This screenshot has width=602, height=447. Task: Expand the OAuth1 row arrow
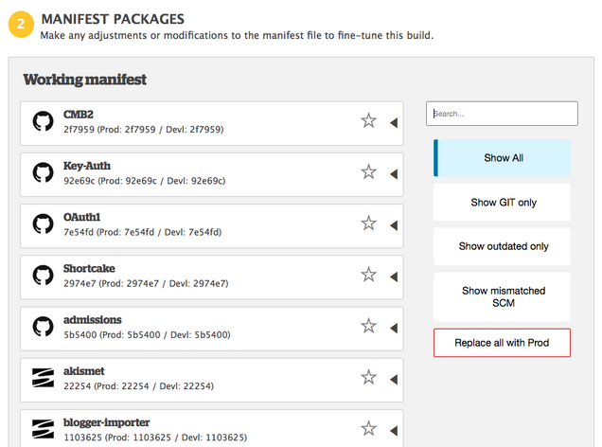pyautogui.click(x=393, y=223)
